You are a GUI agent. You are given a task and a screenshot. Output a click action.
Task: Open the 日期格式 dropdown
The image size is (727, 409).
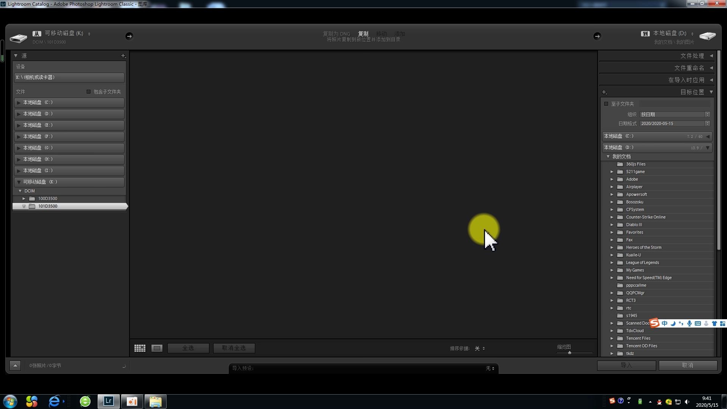675,123
